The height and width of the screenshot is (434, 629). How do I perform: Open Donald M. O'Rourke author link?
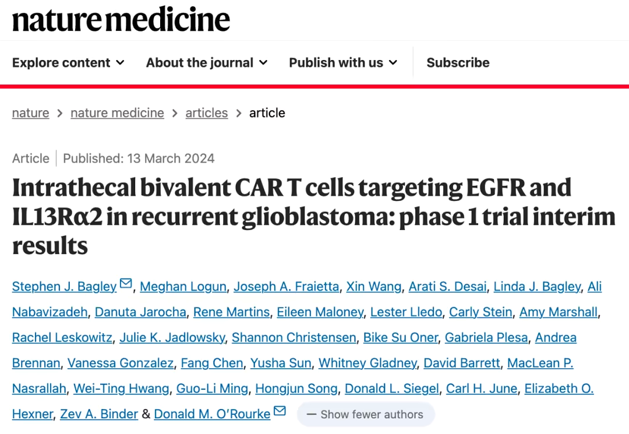[x=212, y=414]
